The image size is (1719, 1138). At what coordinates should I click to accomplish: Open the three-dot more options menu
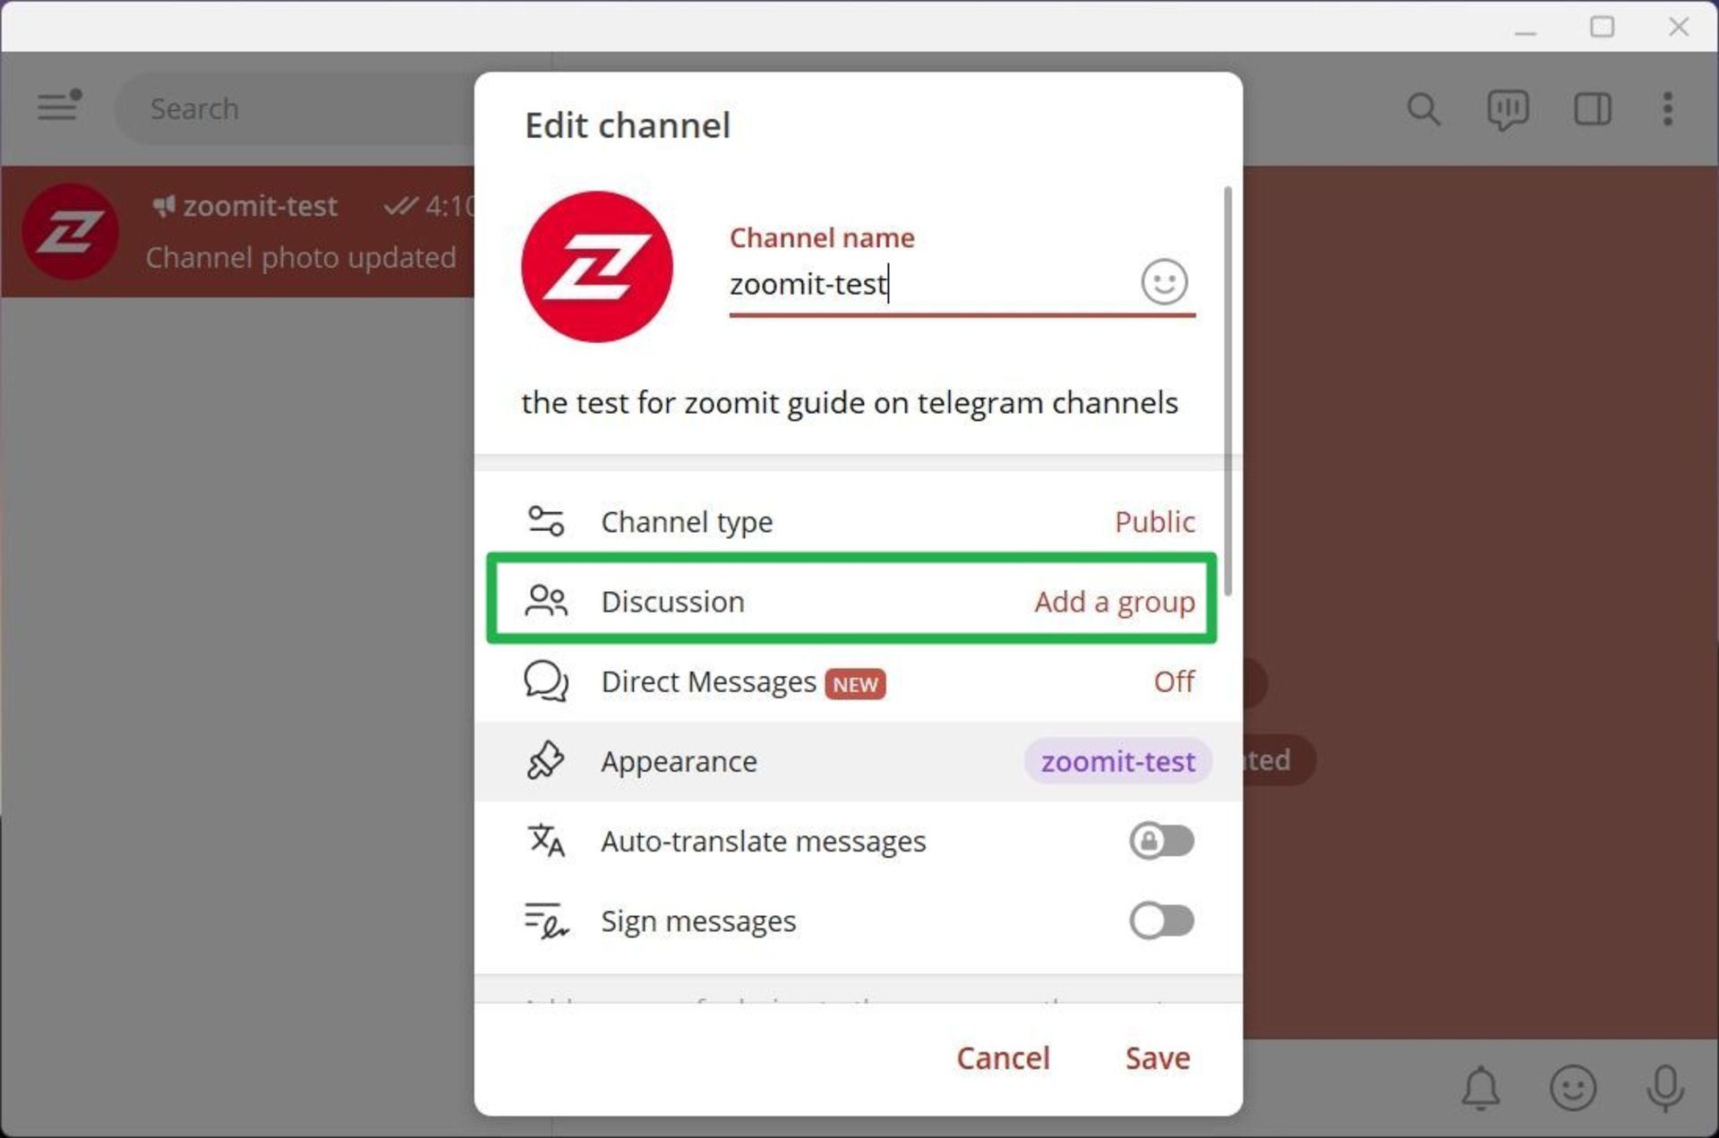click(1666, 109)
